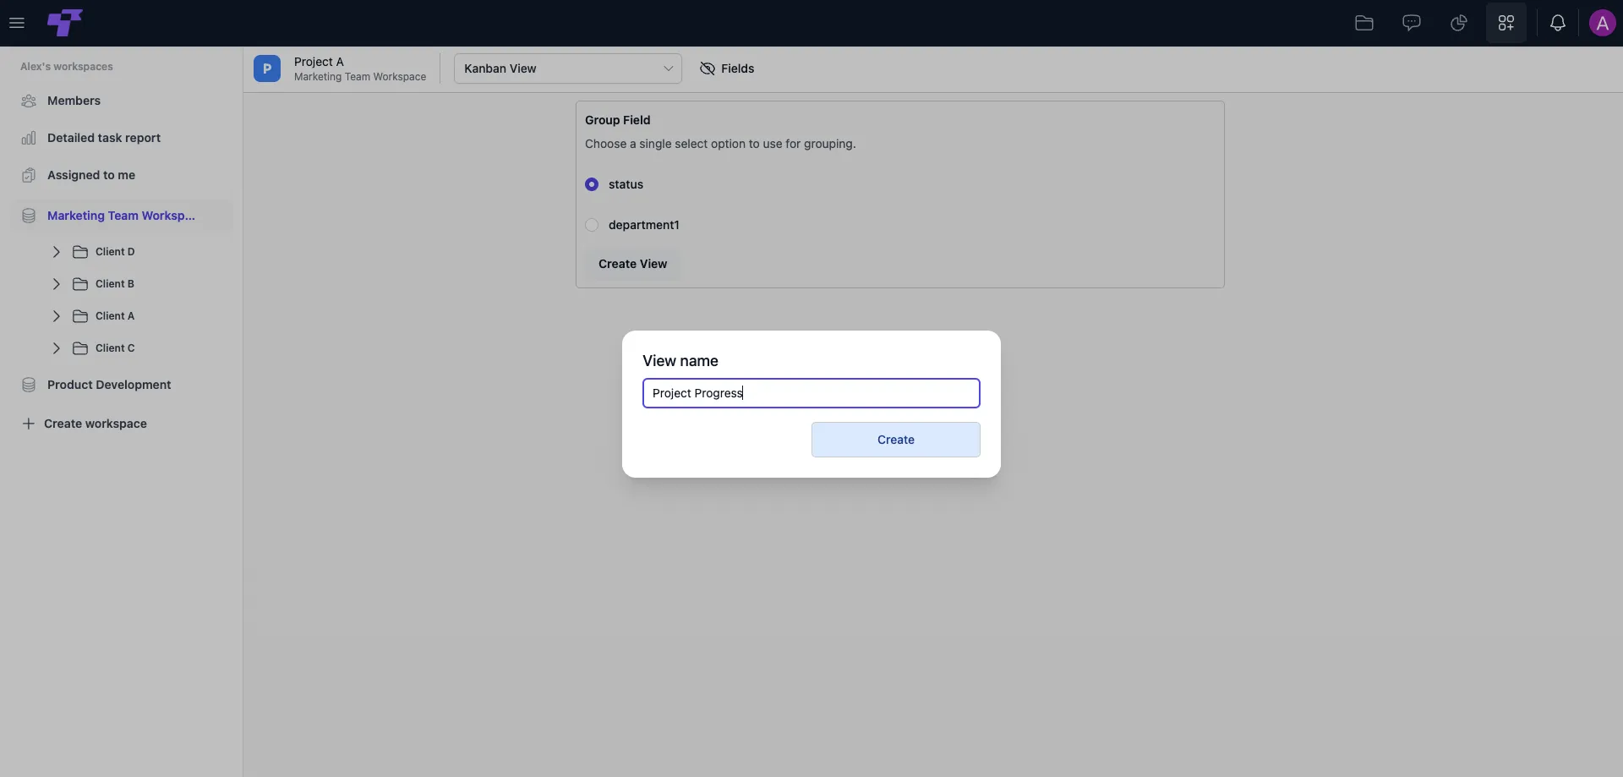Image resolution: width=1623 pixels, height=777 pixels.
Task: Open Product Development workspace
Action: pos(109,385)
